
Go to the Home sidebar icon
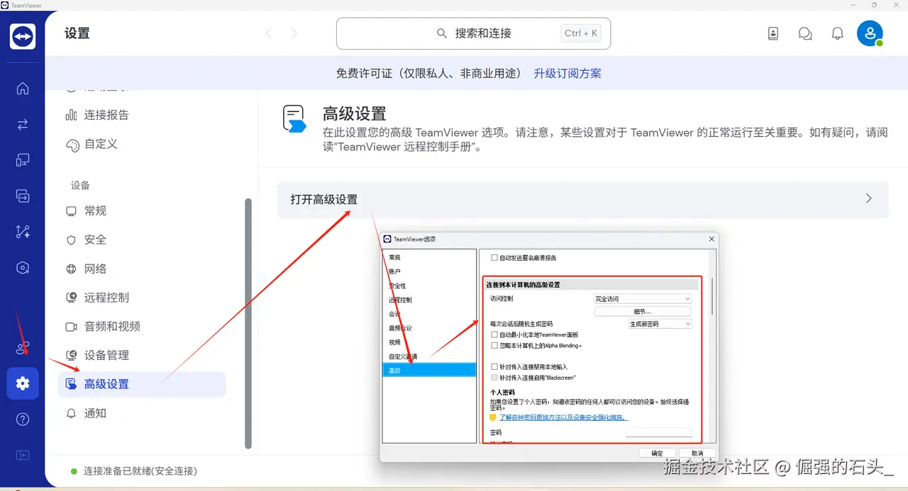point(23,89)
